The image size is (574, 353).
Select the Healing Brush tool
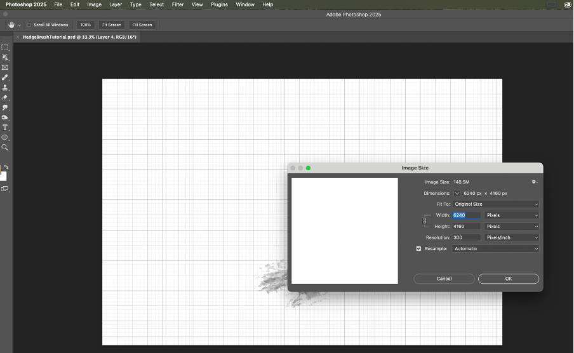(x=5, y=77)
